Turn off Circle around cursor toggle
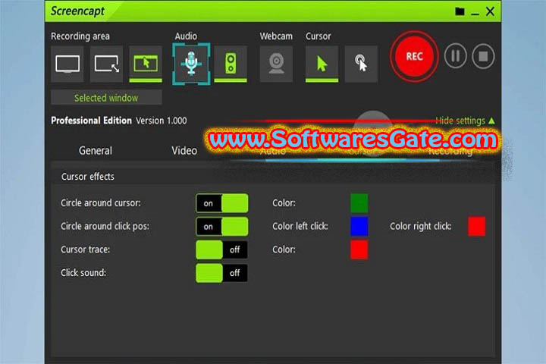This screenshot has width=546, height=364. coord(221,203)
